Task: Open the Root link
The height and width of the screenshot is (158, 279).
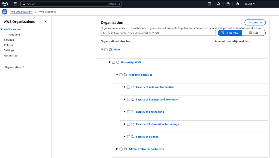Action: (117, 50)
